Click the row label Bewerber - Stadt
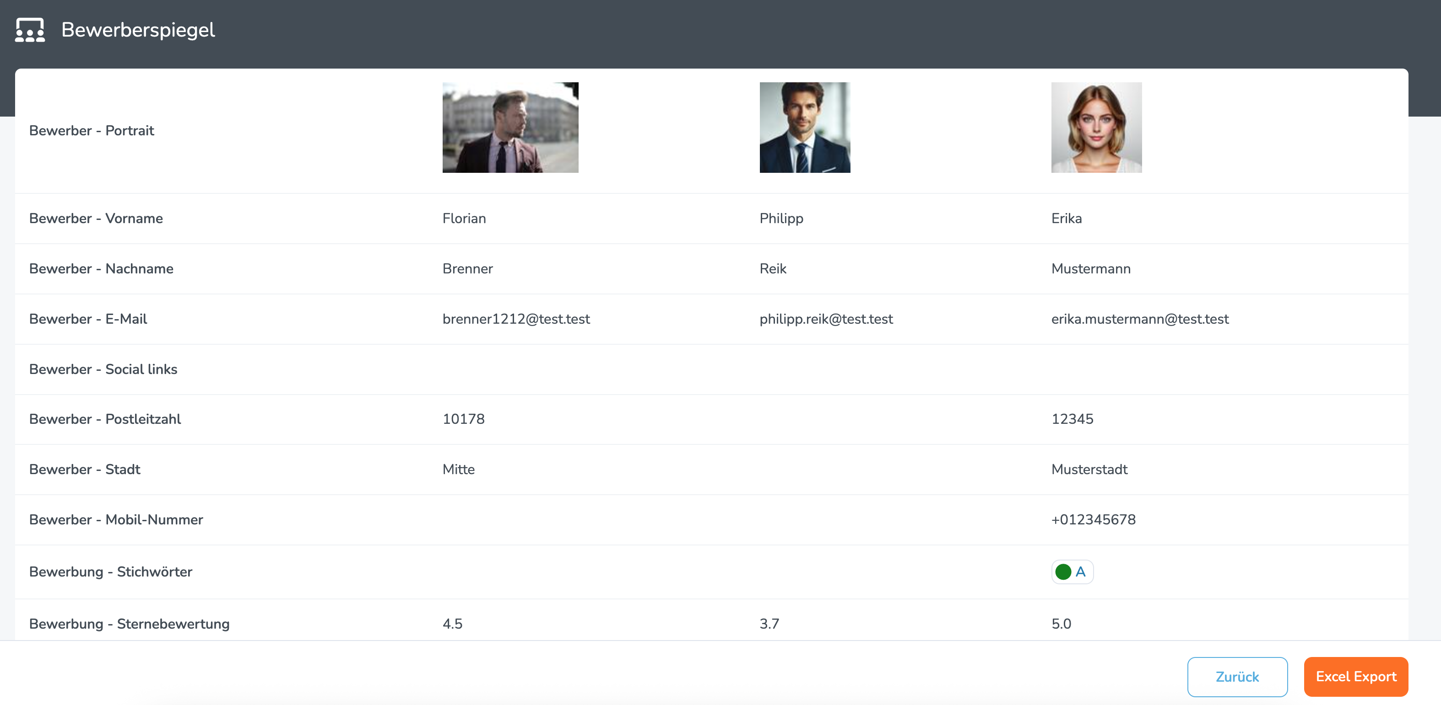This screenshot has width=1441, height=705. click(x=85, y=469)
